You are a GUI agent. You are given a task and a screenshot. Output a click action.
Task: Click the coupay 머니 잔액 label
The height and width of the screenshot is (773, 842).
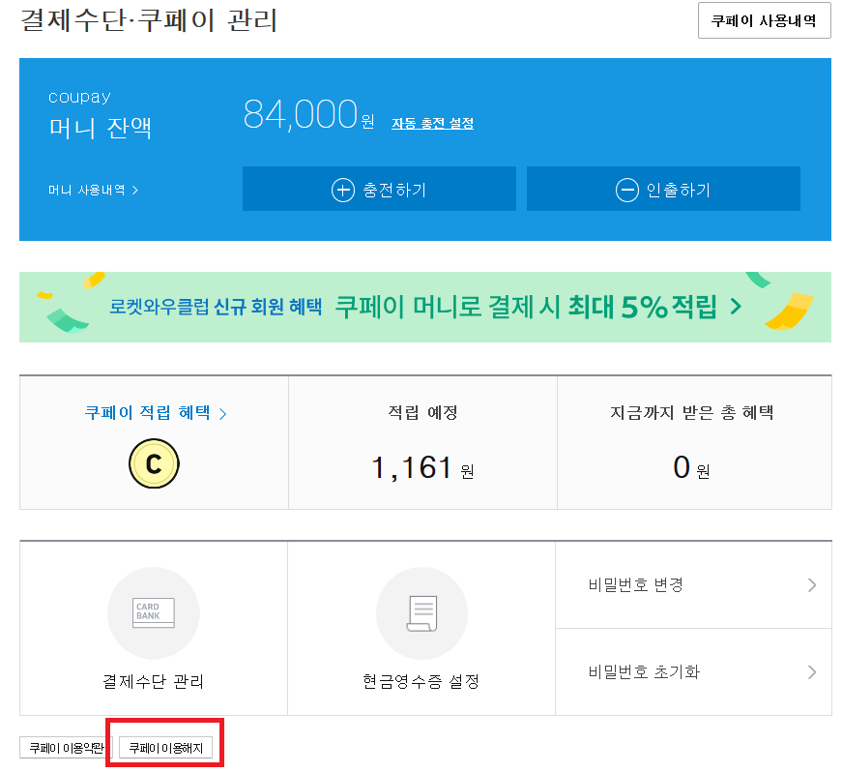point(100,114)
